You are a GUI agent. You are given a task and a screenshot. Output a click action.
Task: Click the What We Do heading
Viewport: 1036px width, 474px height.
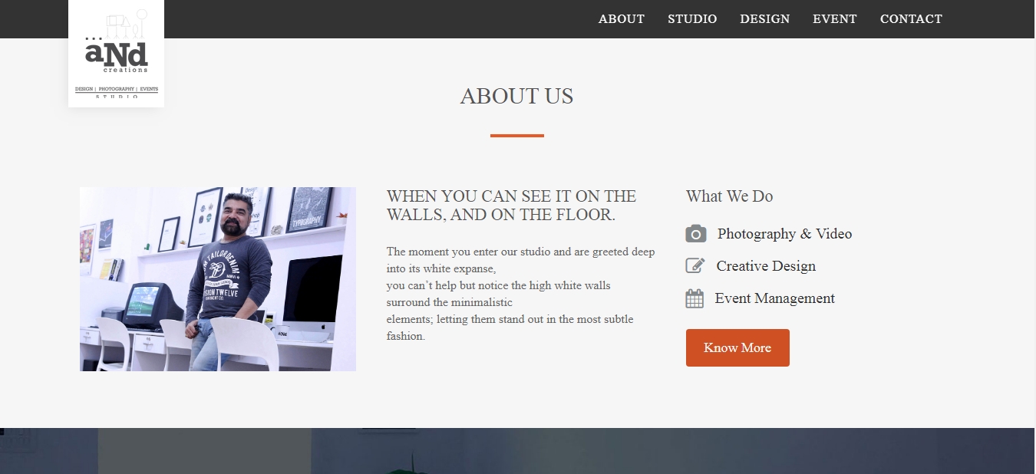pyautogui.click(x=729, y=196)
